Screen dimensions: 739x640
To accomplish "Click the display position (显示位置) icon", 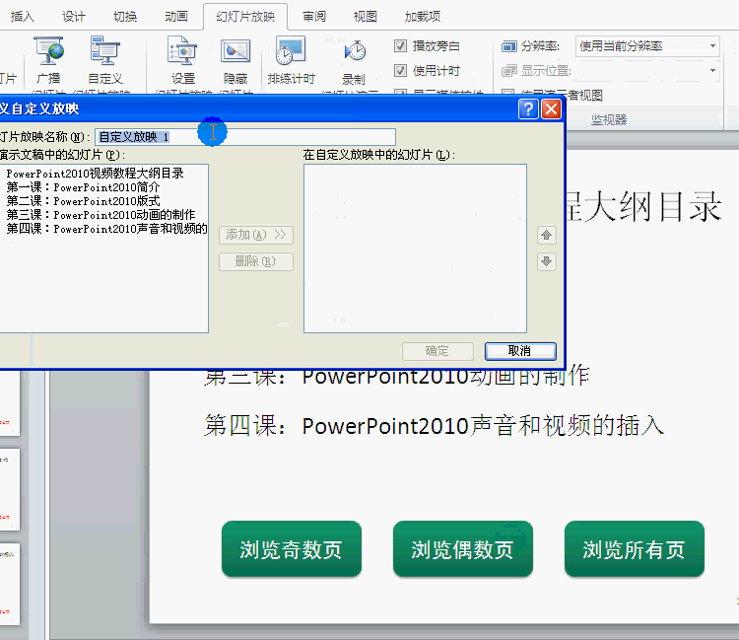I will tap(509, 71).
